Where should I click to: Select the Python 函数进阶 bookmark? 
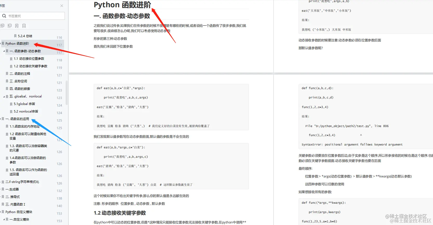[x=17, y=44]
